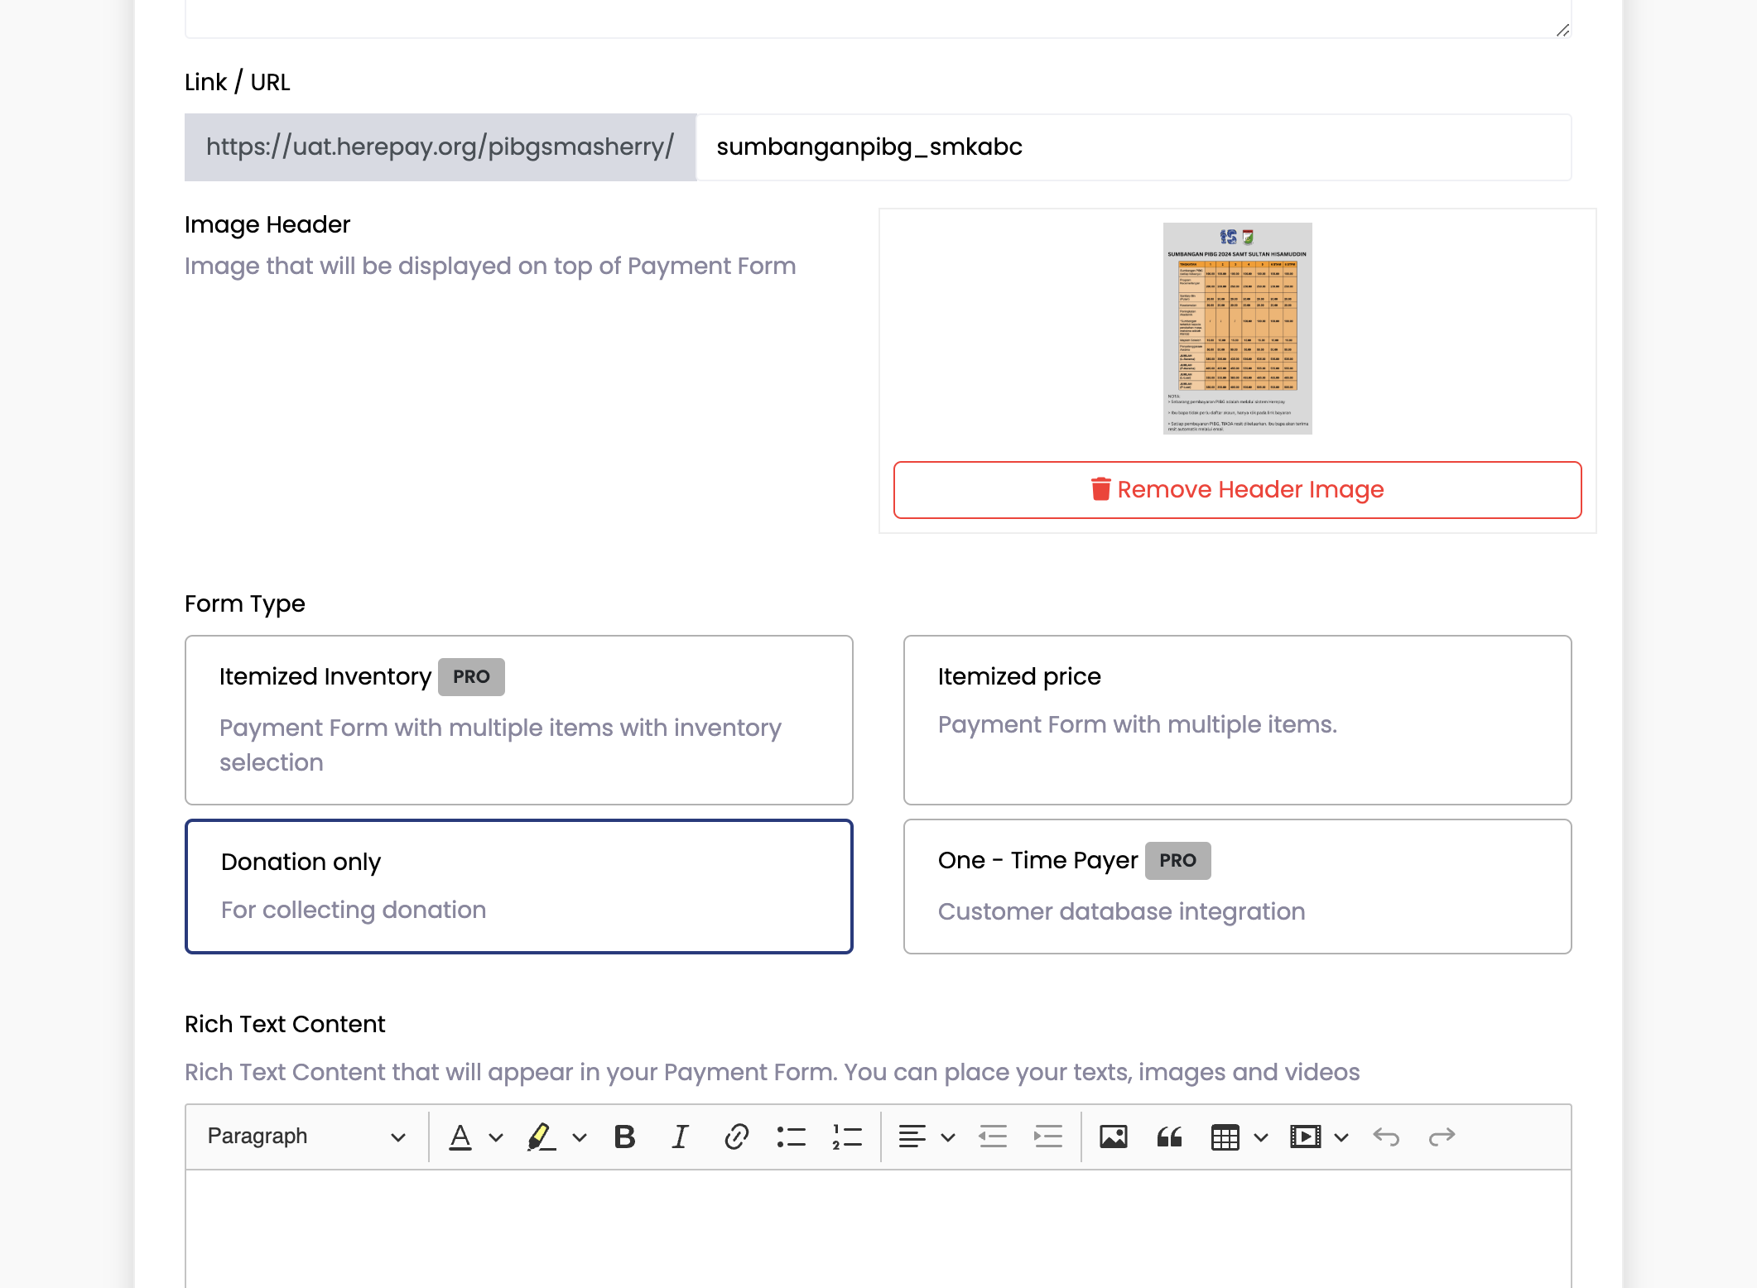This screenshot has height=1288, width=1757.
Task: Click 'Payment Form with multiple items.' text
Action: (1137, 725)
